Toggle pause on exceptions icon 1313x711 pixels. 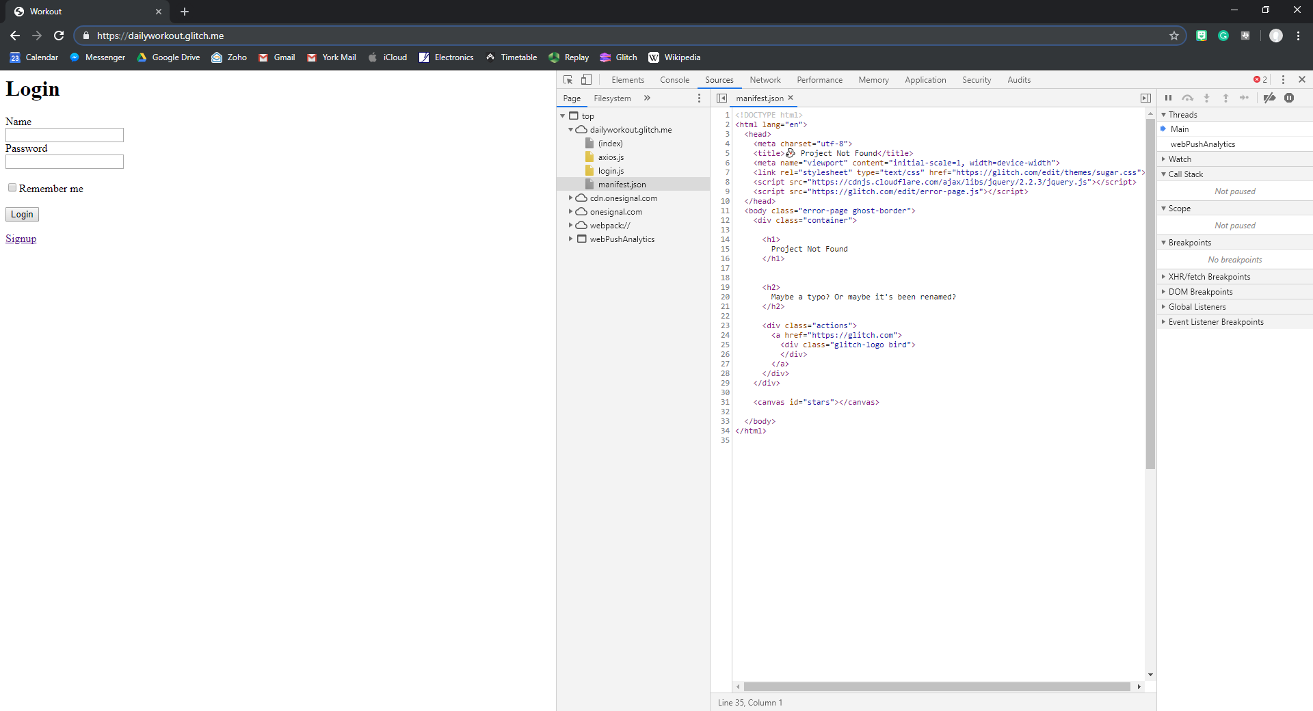[x=1289, y=98]
